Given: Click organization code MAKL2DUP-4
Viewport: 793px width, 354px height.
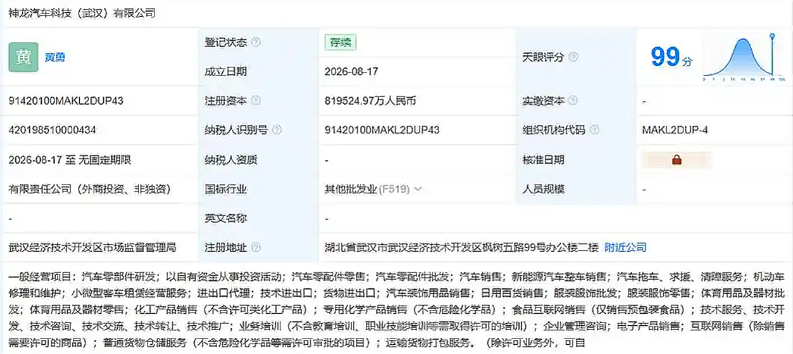Looking at the screenshot, I should [675, 130].
